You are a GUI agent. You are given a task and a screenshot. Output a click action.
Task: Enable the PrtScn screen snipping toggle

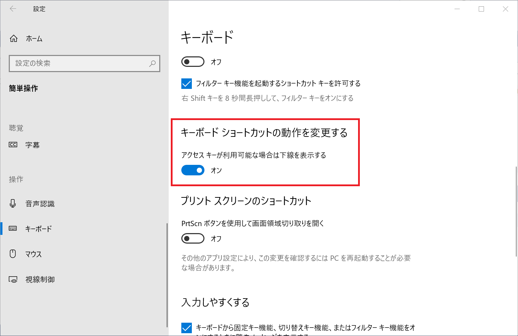[x=193, y=238]
